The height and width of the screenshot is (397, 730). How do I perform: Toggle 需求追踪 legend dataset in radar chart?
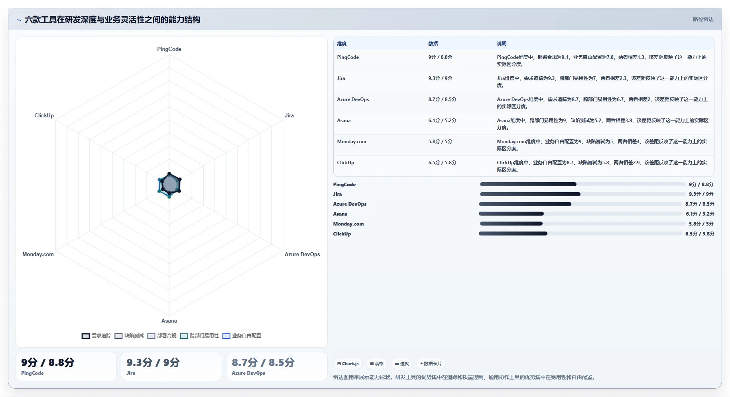tap(96, 336)
